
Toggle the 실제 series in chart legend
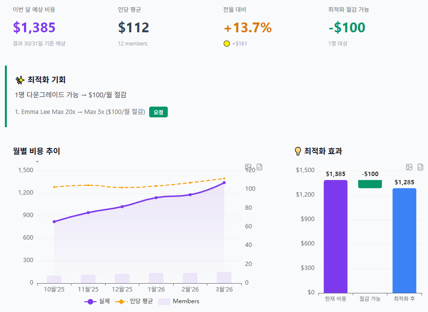[x=97, y=301]
